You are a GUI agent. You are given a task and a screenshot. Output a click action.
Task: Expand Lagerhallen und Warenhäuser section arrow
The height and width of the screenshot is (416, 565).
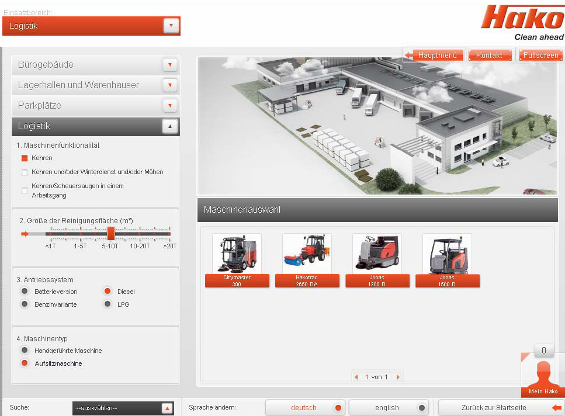[x=169, y=85]
